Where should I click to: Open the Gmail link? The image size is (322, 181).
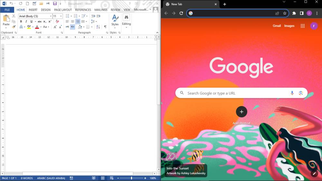pos(277,26)
